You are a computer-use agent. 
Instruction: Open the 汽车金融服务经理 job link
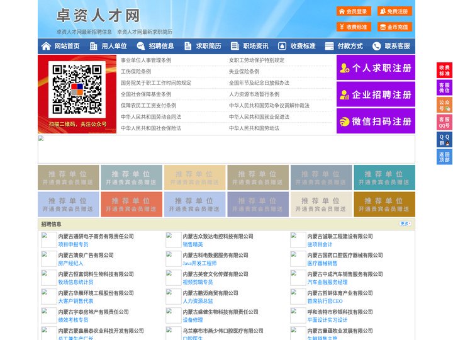pos(327,282)
